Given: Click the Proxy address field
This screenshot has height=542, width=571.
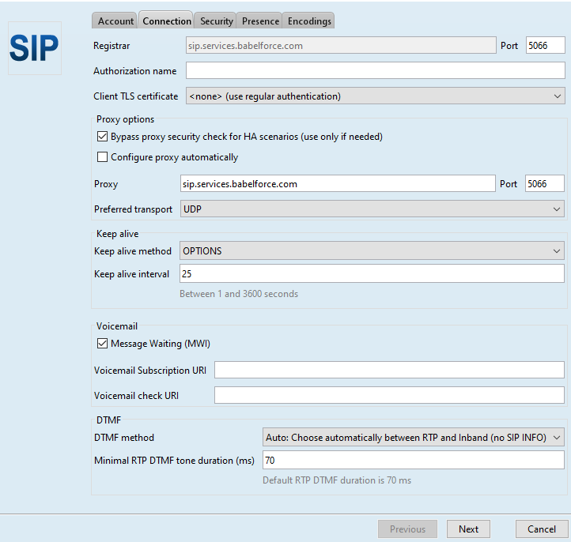Looking at the screenshot, I should click(x=338, y=184).
